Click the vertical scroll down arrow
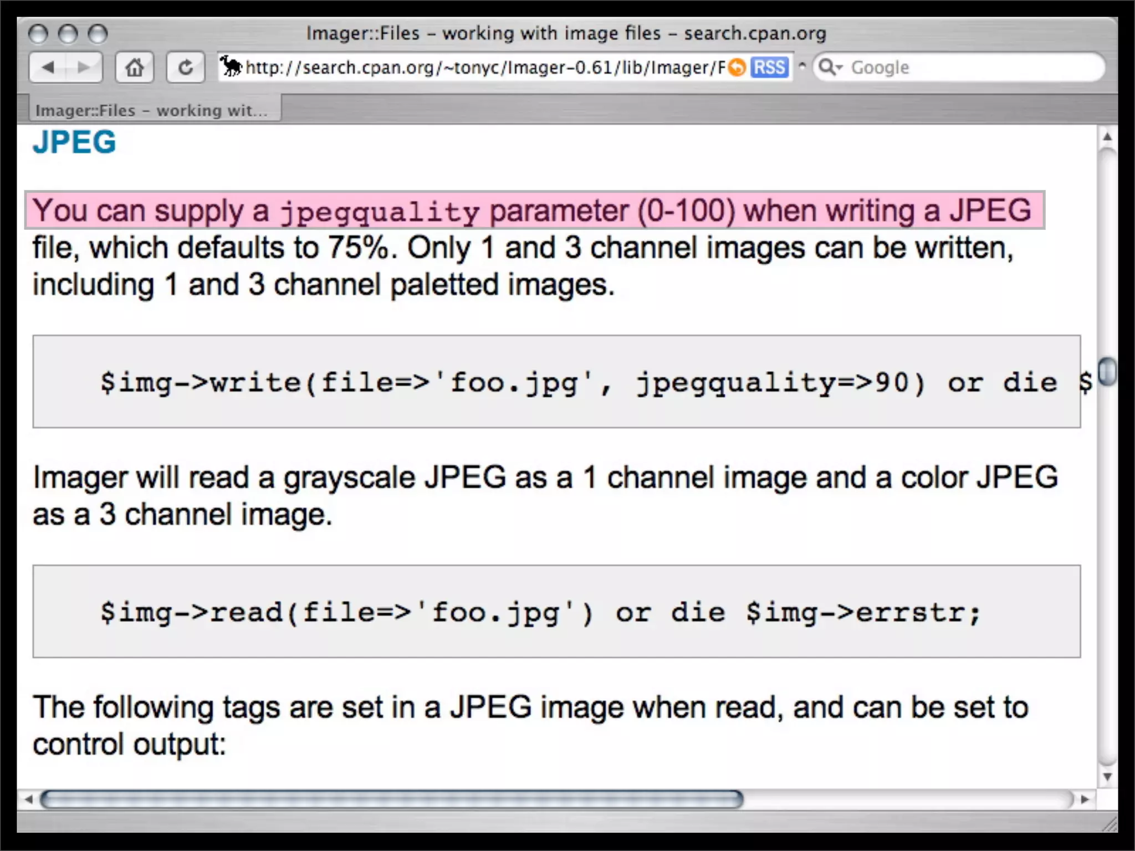This screenshot has width=1135, height=851. click(x=1107, y=777)
